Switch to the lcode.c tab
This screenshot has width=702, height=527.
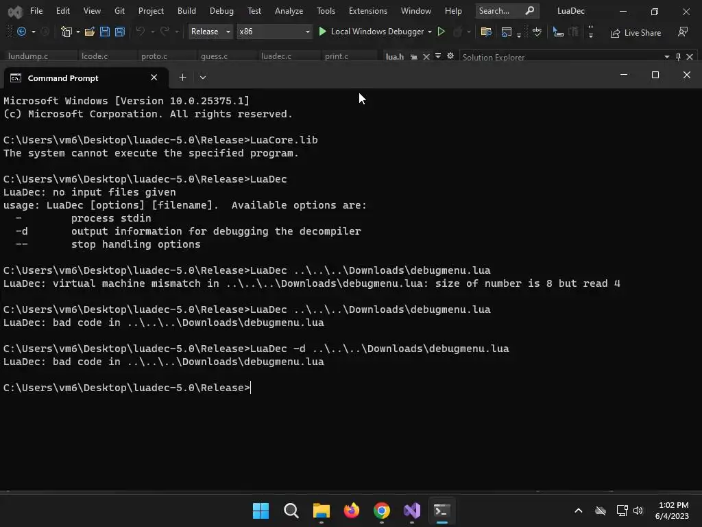click(95, 56)
